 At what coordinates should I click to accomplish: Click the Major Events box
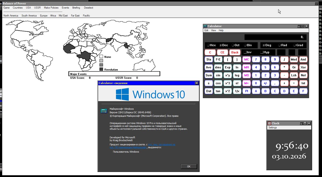[x=115, y=74]
